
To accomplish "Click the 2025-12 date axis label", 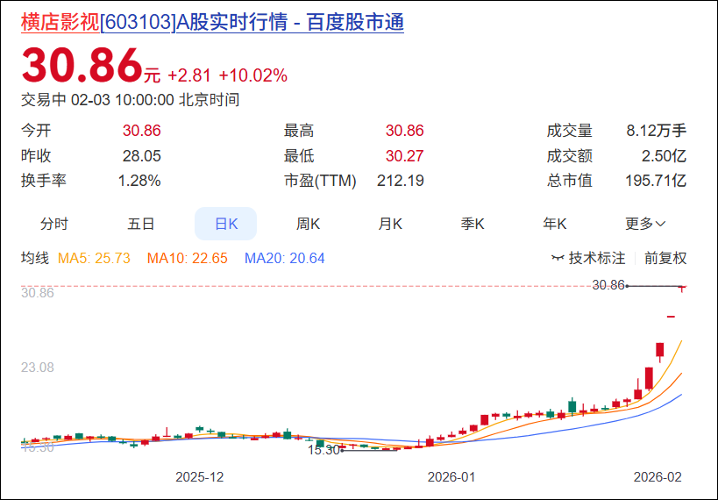I will point(200,477).
